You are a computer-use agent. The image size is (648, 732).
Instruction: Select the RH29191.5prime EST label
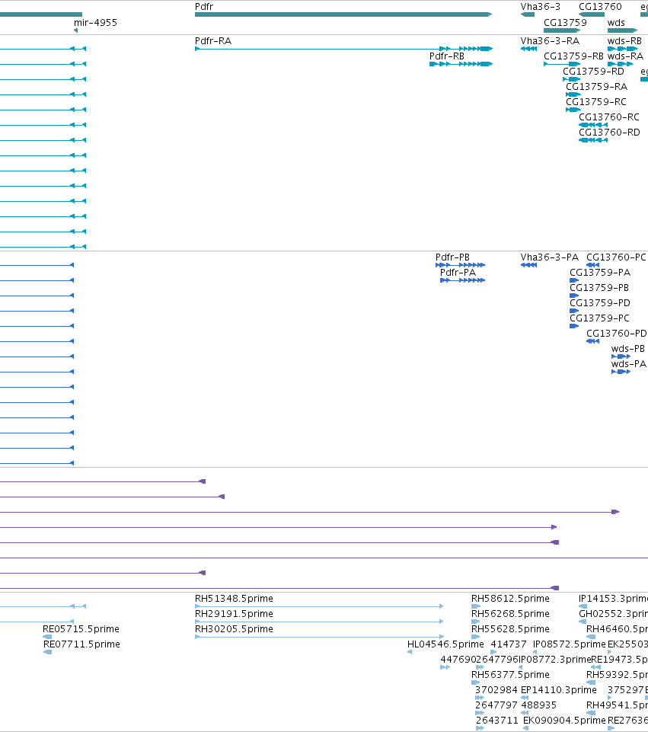coord(234,614)
